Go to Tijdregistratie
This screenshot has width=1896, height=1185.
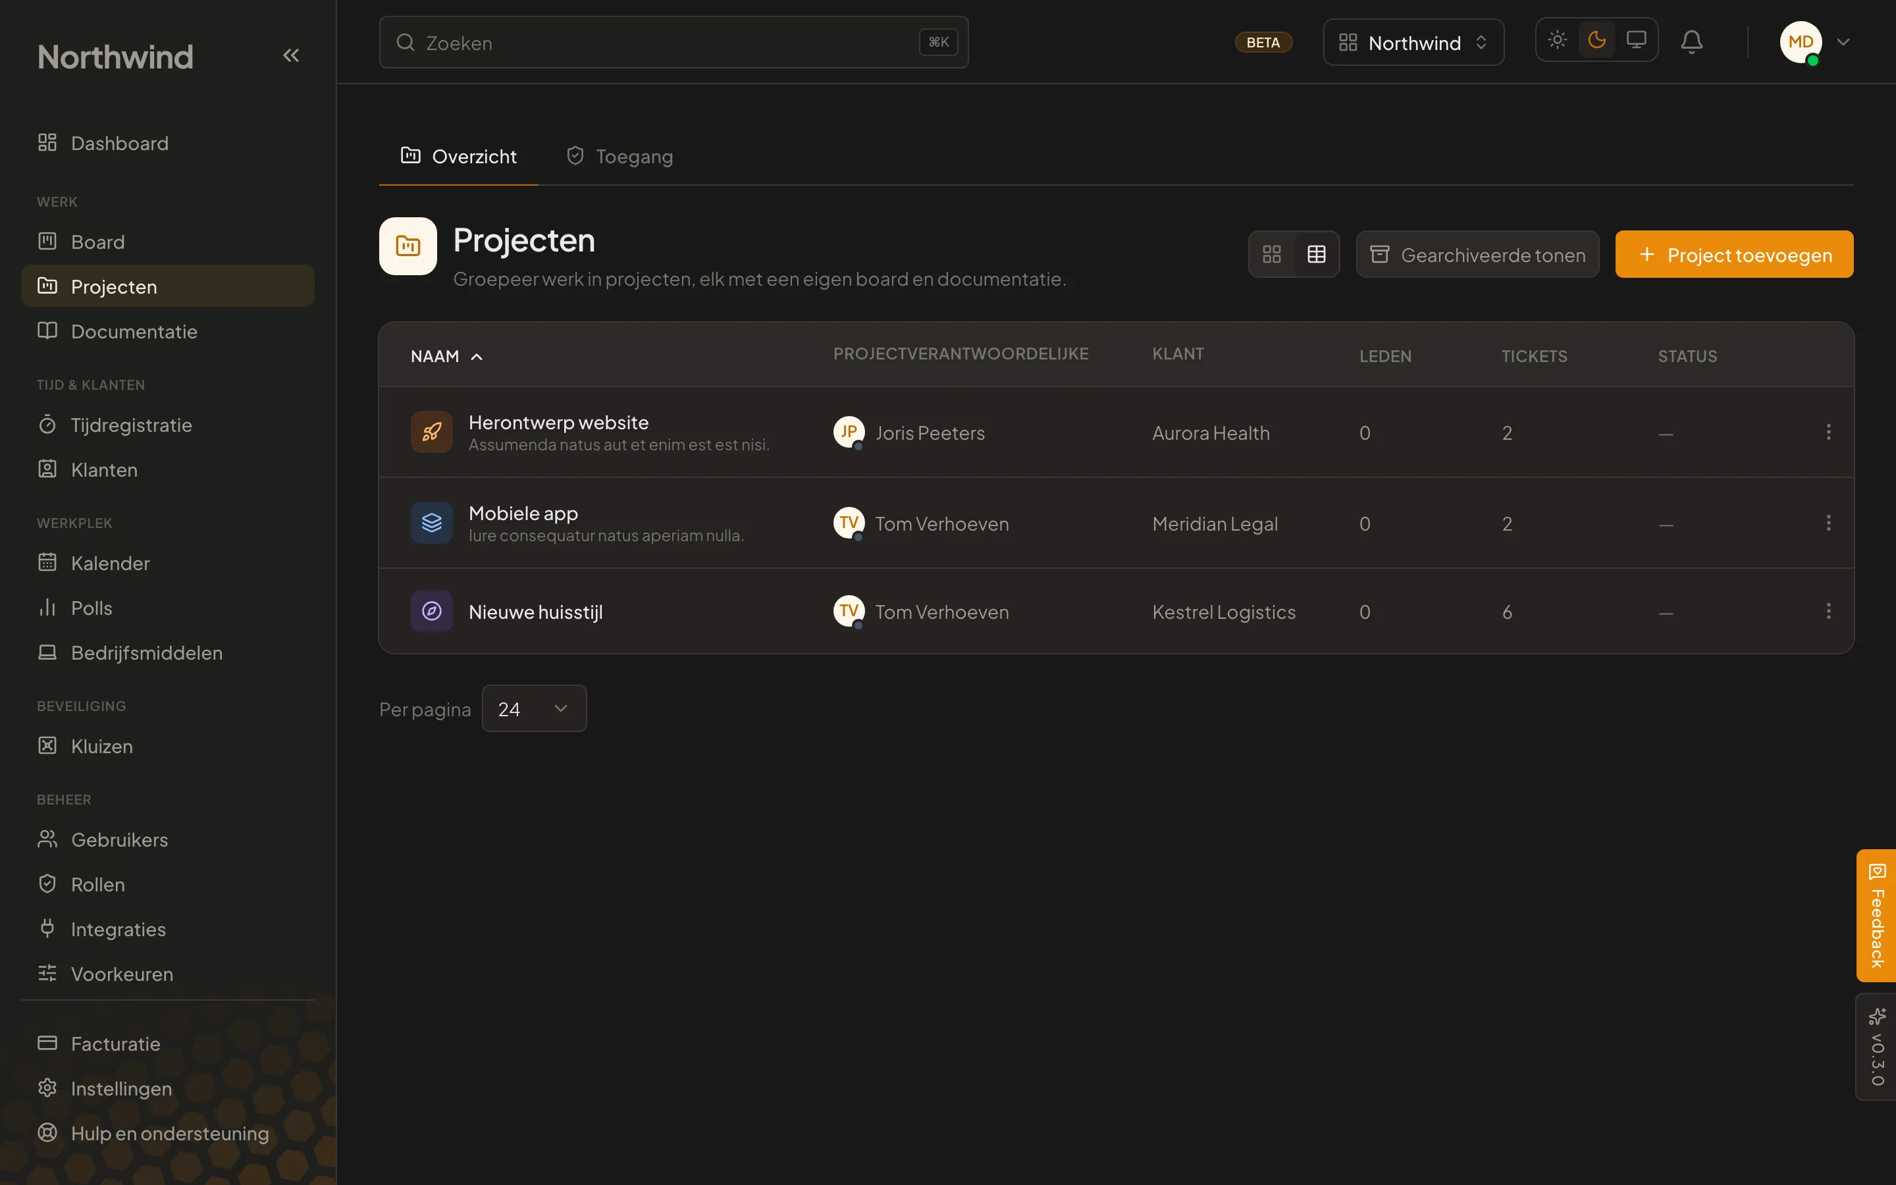click(x=168, y=425)
